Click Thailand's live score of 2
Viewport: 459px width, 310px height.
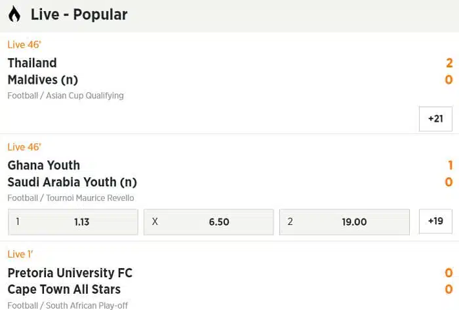[449, 63]
